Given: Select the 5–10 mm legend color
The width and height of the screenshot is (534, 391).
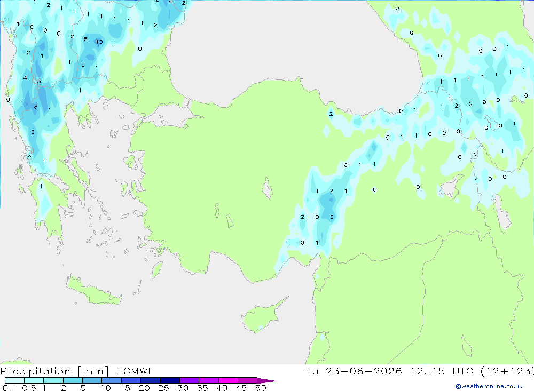Looking at the screenshot, I should coord(92,380).
